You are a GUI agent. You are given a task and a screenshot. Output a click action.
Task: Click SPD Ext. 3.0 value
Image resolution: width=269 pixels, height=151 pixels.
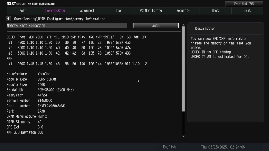pos(40,127)
